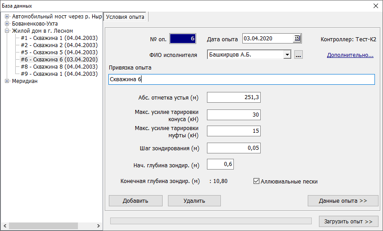This screenshot has height=231, width=383.
Task: Select #8 - Скважина 8 tree item
Action: pos(59,67)
